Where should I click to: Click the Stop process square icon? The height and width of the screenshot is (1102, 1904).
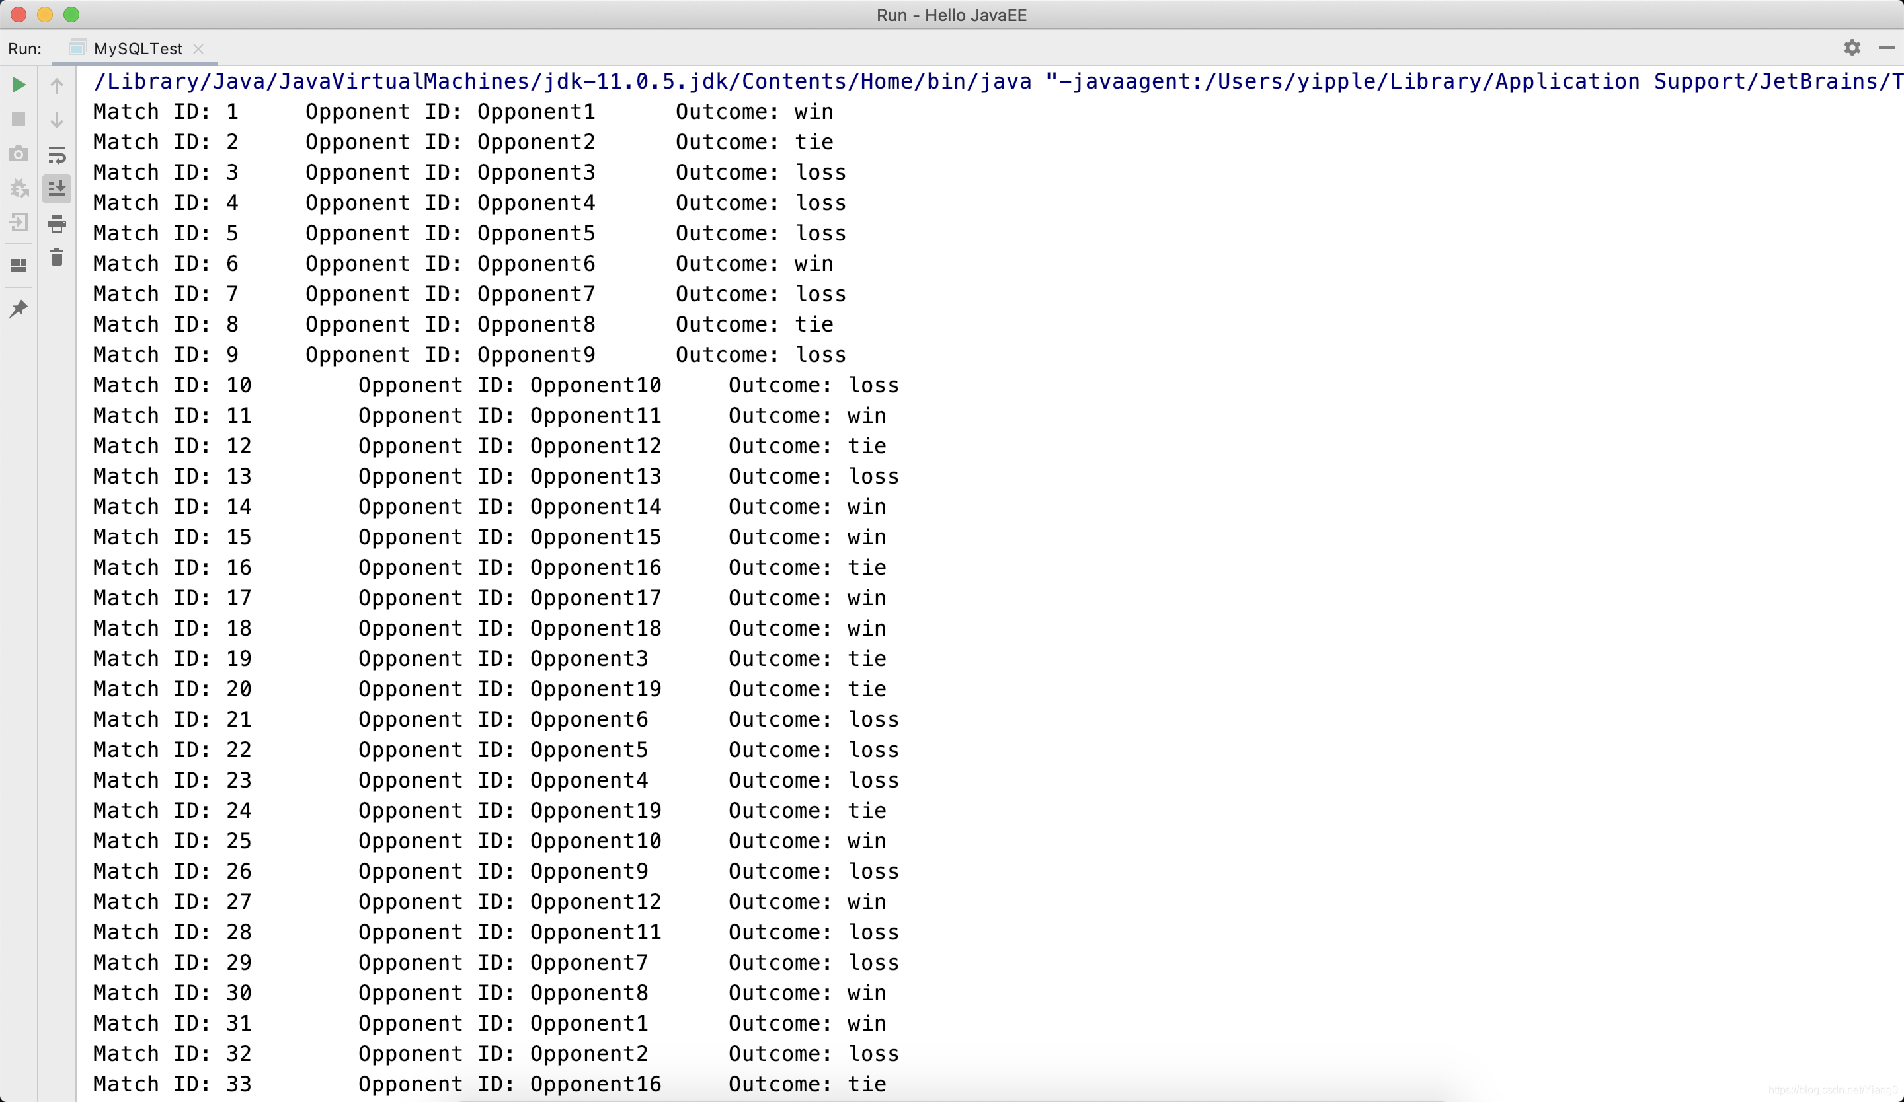coord(19,120)
